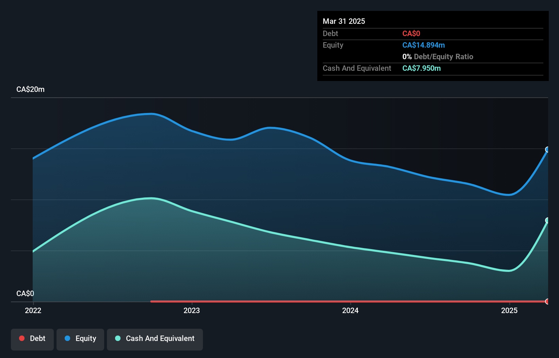Click the Equity row label in tooltip
Image resolution: width=559 pixels, height=358 pixels.
[x=333, y=45]
